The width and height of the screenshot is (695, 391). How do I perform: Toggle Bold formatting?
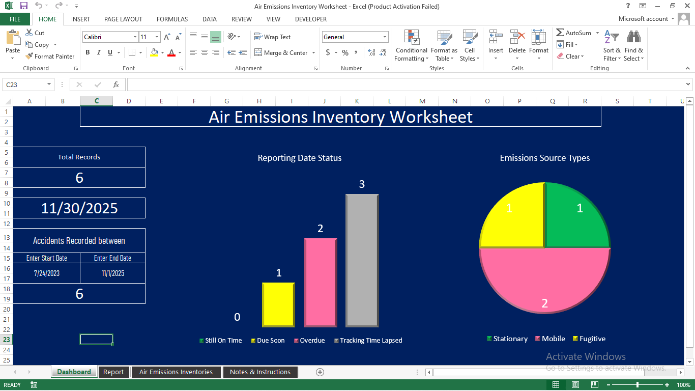pos(88,52)
